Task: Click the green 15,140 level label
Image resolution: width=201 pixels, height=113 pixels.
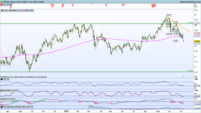Action: tap(190, 23)
